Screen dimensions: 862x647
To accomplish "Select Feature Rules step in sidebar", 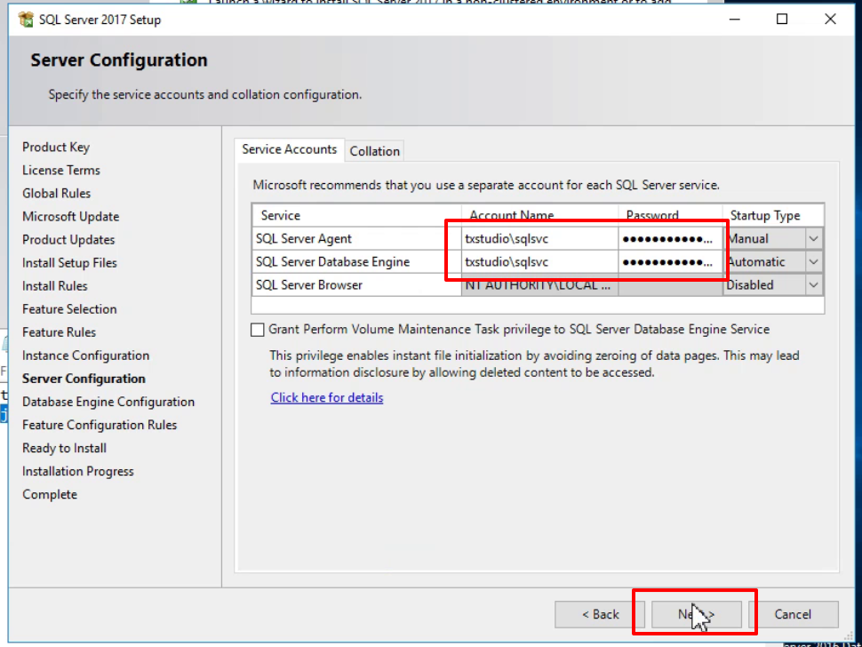I will pyautogui.click(x=59, y=332).
